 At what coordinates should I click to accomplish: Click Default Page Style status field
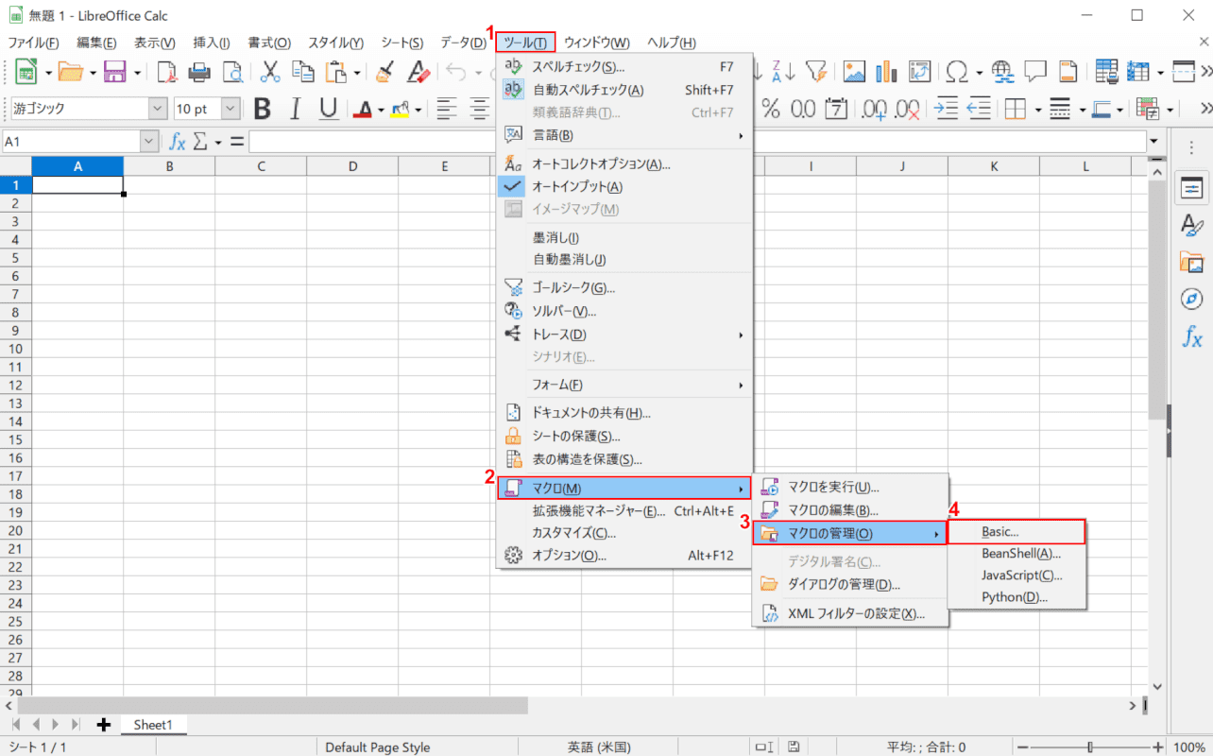[378, 747]
